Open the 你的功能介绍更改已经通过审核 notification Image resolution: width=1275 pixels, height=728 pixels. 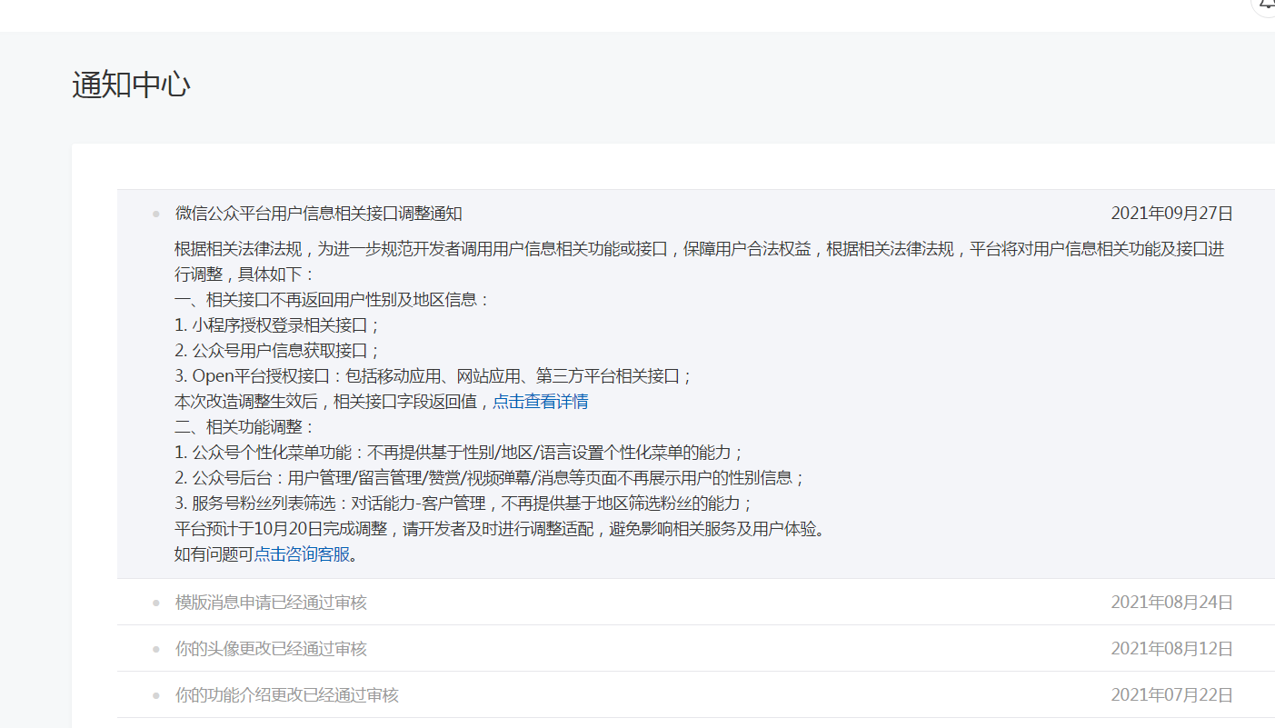pos(287,695)
